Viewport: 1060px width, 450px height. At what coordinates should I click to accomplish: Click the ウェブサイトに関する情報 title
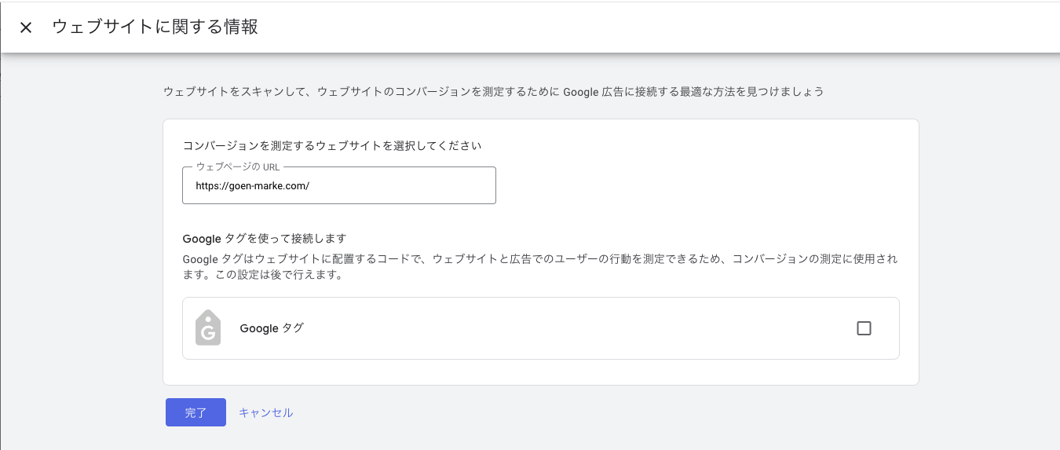pos(155,27)
